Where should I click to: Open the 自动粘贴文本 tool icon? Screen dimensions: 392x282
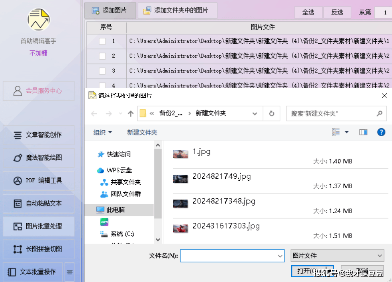(19, 203)
